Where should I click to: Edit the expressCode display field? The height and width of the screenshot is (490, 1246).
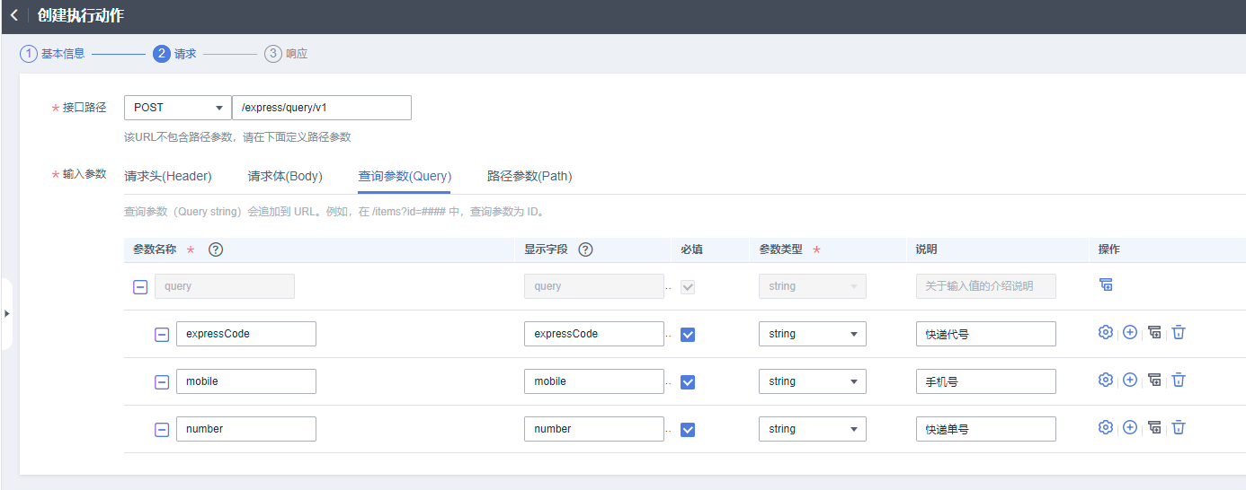pyautogui.click(x=594, y=334)
